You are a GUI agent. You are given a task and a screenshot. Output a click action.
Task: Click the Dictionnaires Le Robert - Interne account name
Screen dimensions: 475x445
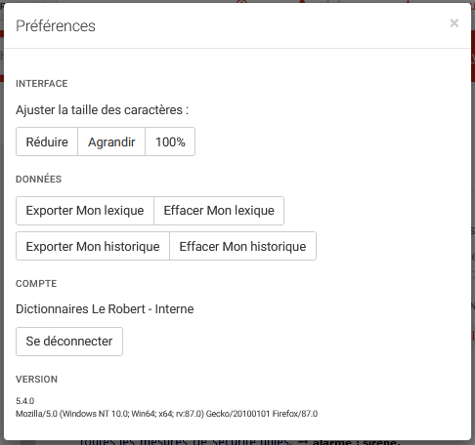105,309
